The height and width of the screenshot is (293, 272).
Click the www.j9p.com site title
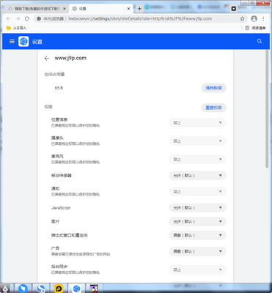click(70, 58)
